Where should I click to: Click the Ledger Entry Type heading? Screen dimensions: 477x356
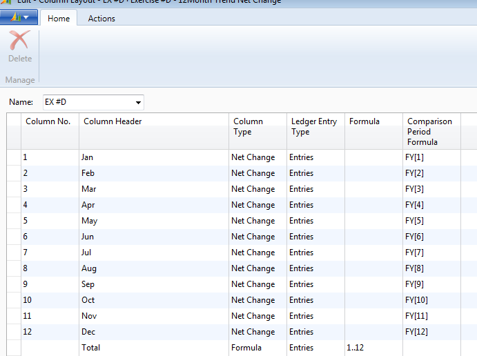313,126
